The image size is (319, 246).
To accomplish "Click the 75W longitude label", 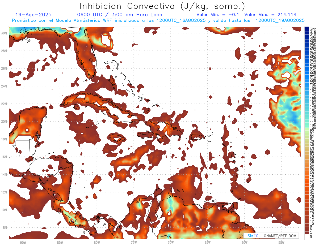I will tap(134, 243).
